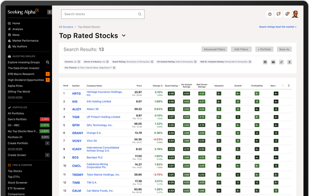Viewport: 309px width, 196px height.
Task: Open ETF Screener in sidebar
Action: tap(16, 188)
